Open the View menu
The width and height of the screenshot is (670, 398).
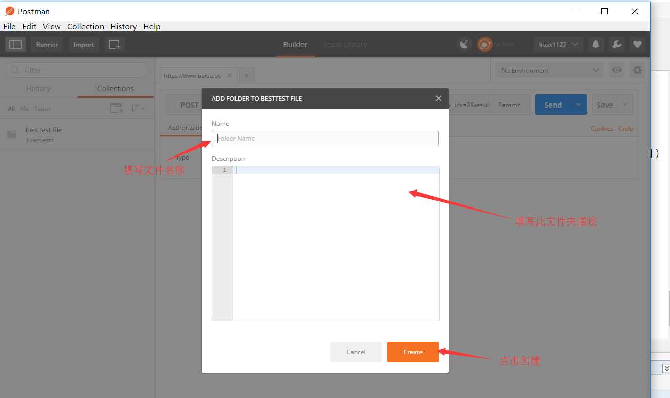[52, 26]
